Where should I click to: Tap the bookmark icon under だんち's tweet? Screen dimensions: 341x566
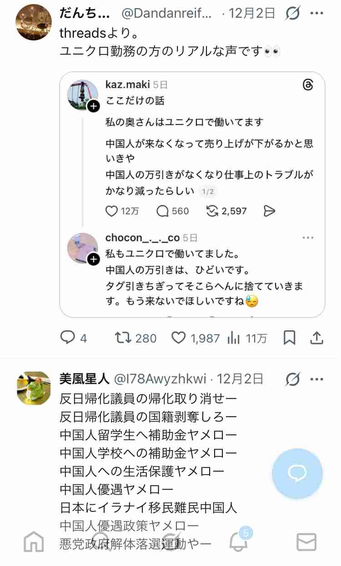click(290, 338)
